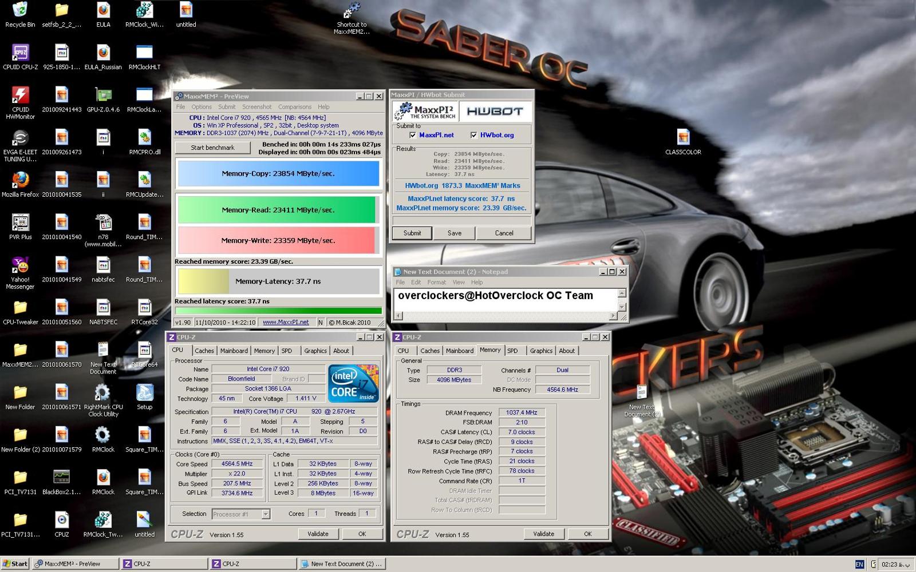Submit the MaxxPI HWbot results

tap(412, 233)
